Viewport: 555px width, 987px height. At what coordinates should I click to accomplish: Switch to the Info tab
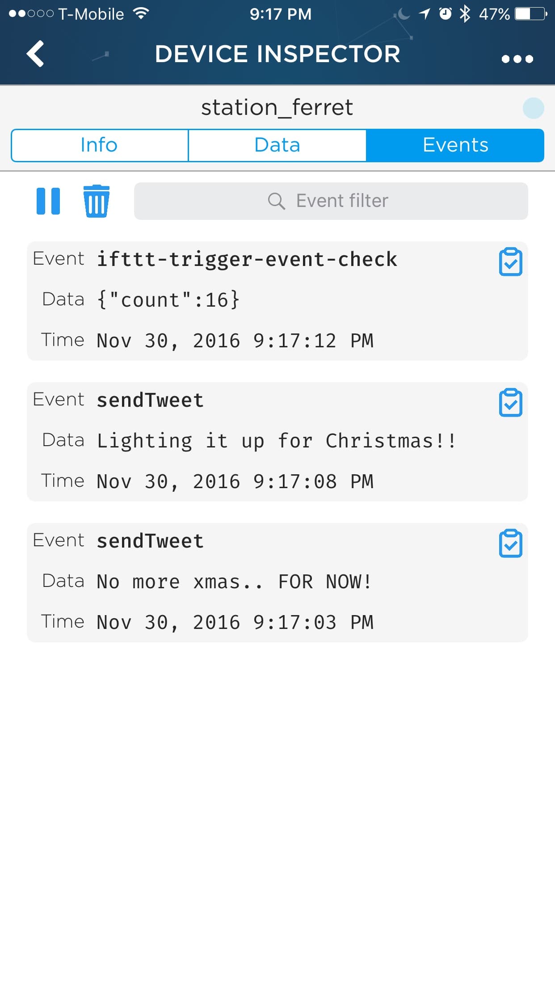pos(99,145)
